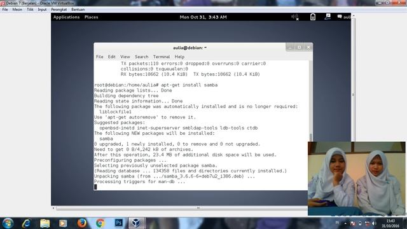Open the terminal View menu
The width and height of the screenshot is (407, 229).
click(125, 57)
